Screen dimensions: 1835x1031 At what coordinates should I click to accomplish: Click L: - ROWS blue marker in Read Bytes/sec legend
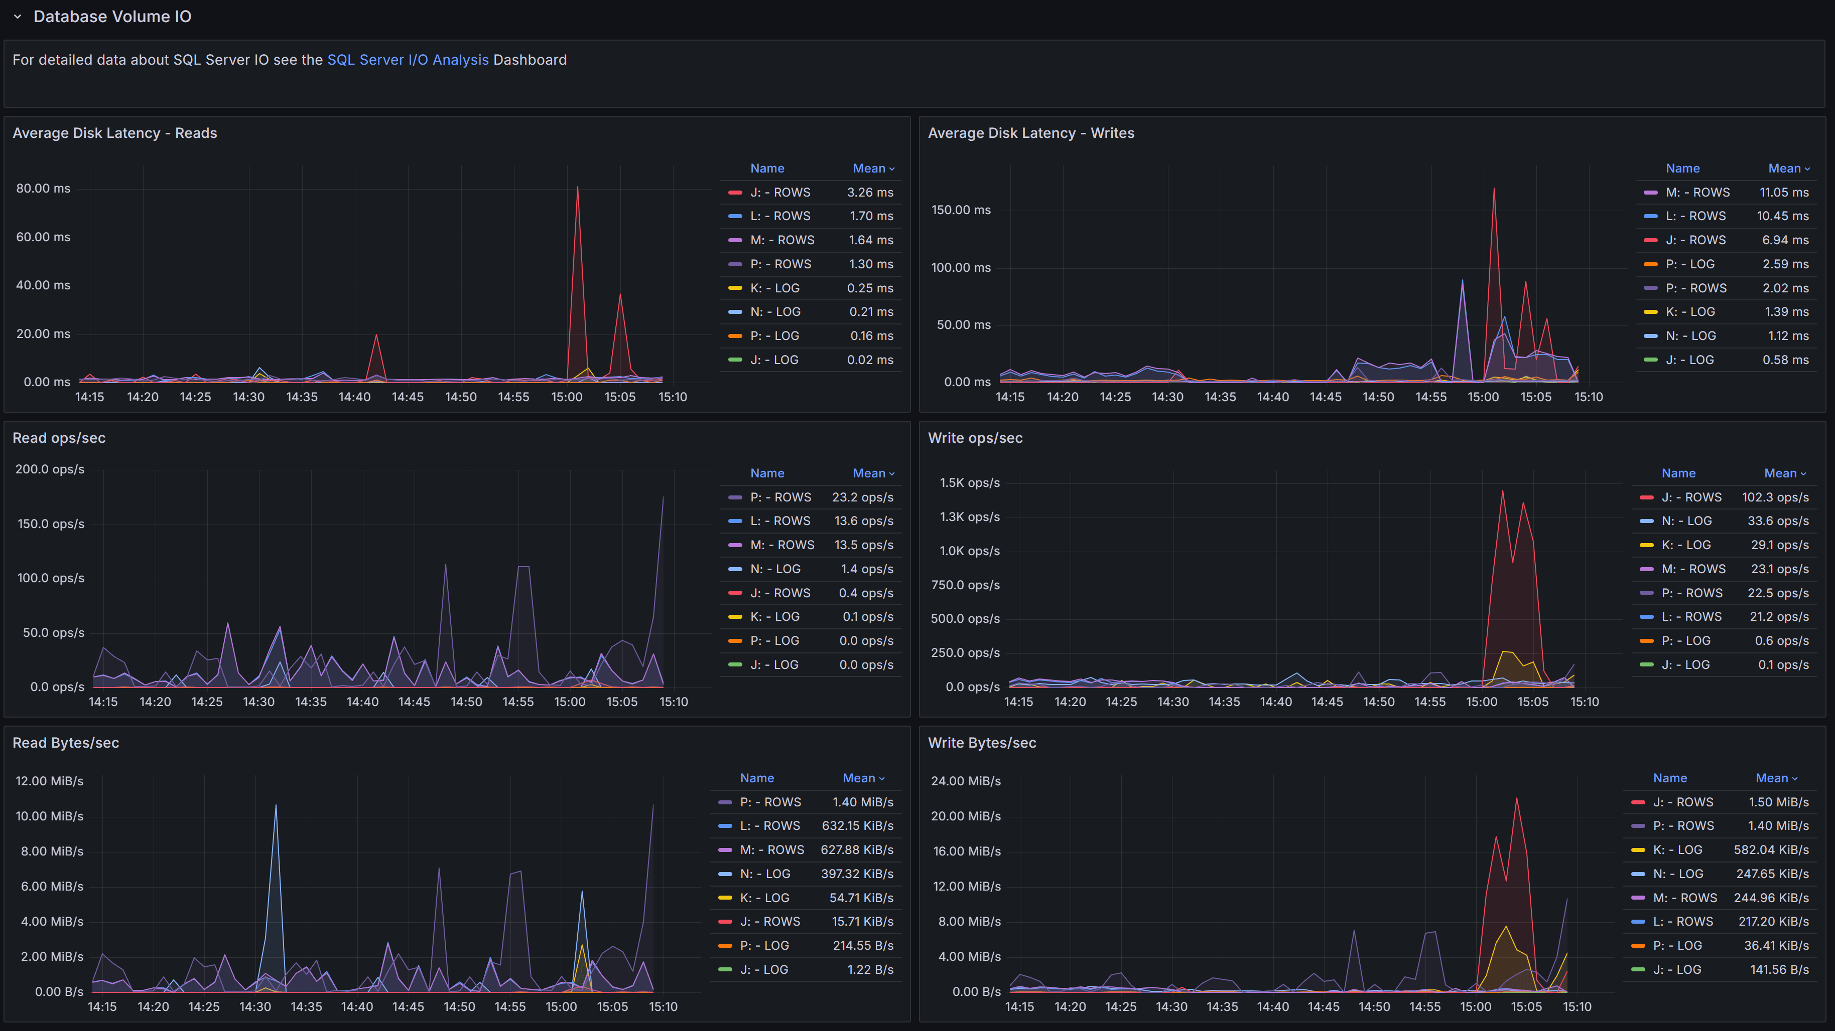point(724,826)
